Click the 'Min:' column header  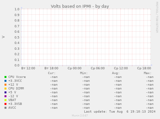tap(84, 73)
